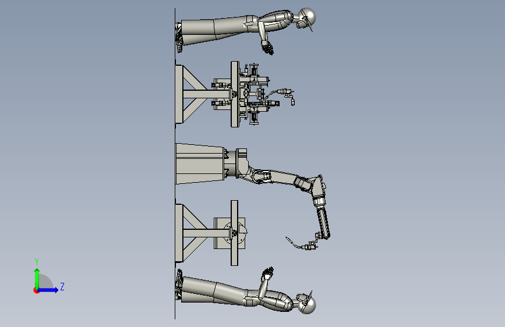Viewport: 505px width, 327px height.
Task: Select the robot's ribbed forearm segment
Action: pos(323,222)
